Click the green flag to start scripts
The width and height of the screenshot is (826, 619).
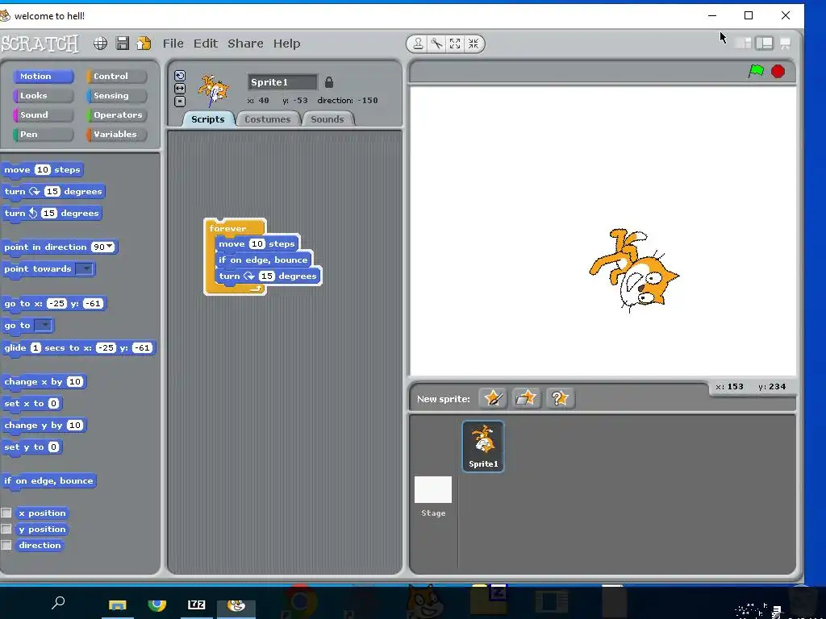(756, 71)
